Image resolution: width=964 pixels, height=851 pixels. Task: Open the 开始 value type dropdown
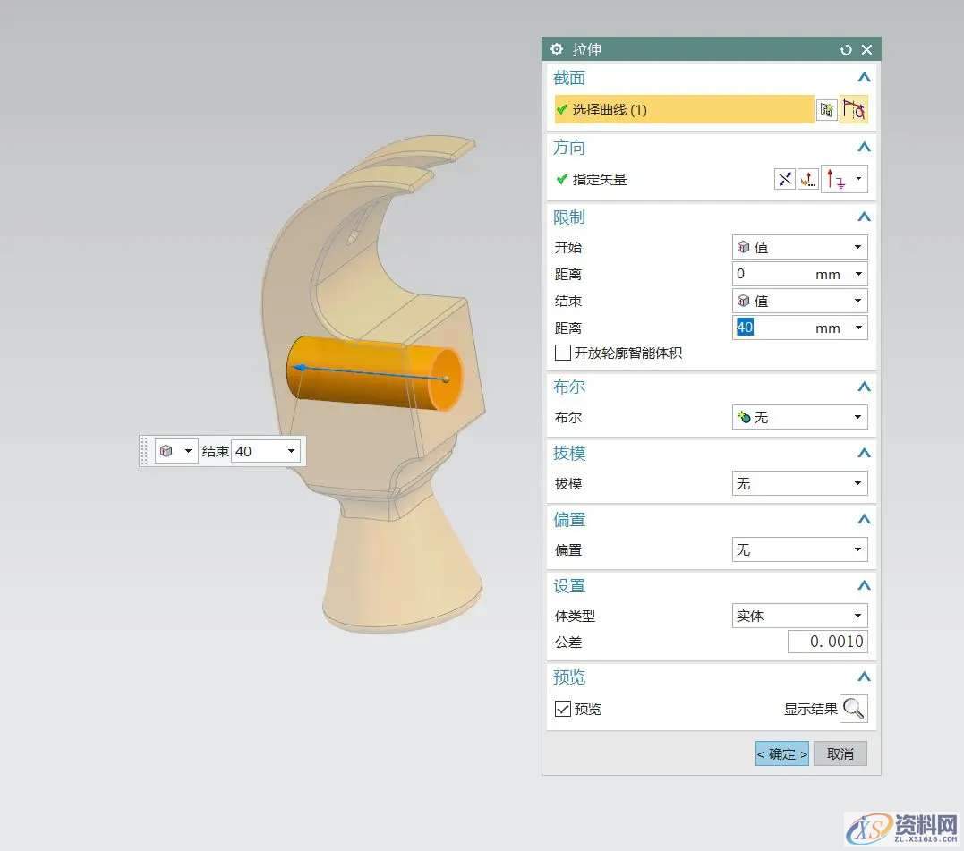click(x=799, y=247)
